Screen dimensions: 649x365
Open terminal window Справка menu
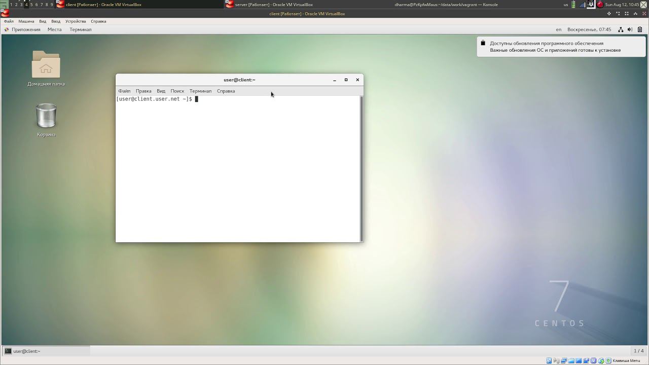click(x=226, y=91)
